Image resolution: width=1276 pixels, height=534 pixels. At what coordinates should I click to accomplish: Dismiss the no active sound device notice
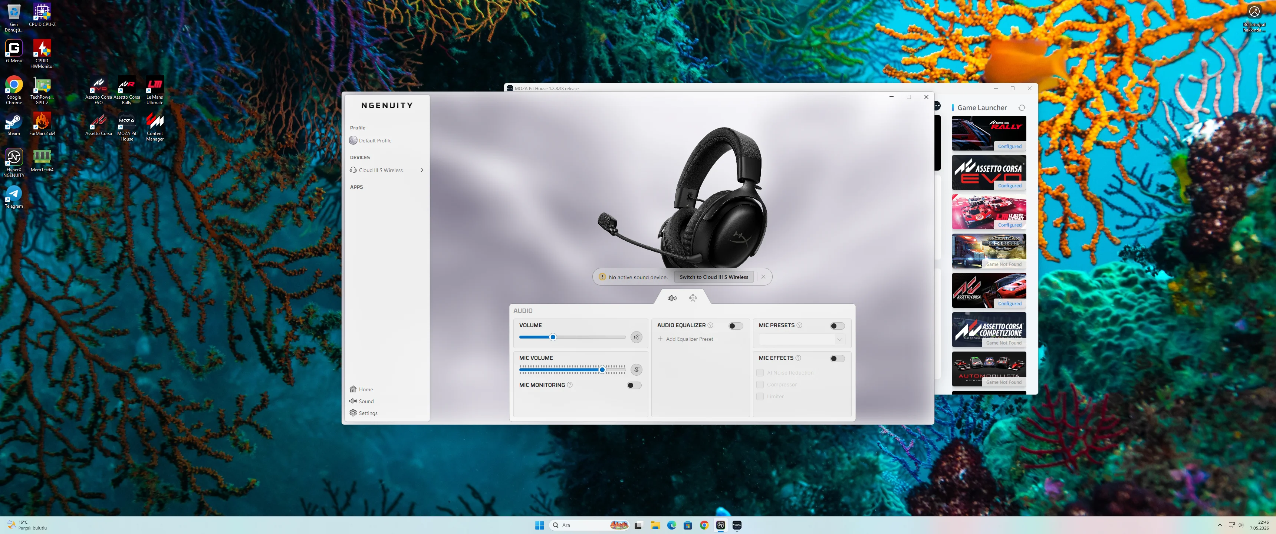[x=763, y=277]
